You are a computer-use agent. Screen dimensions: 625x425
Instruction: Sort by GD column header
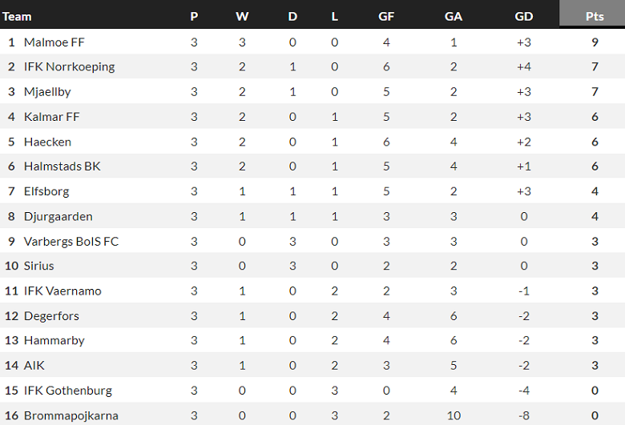click(524, 16)
